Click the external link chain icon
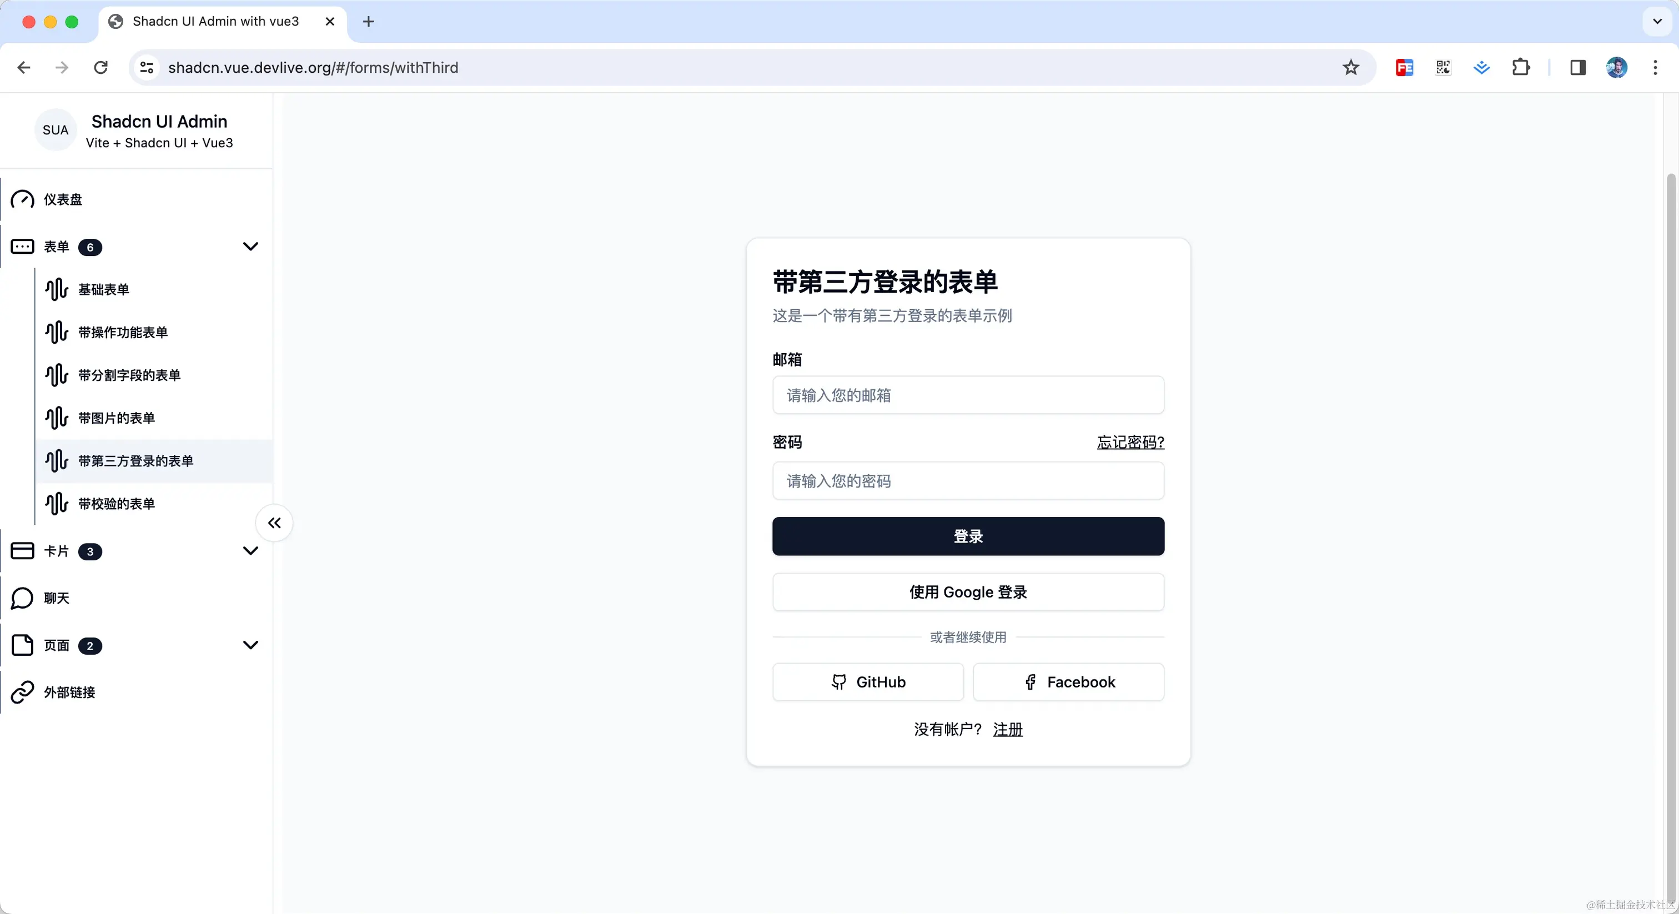This screenshot has width=1679, height=914. tap(23, 692)
